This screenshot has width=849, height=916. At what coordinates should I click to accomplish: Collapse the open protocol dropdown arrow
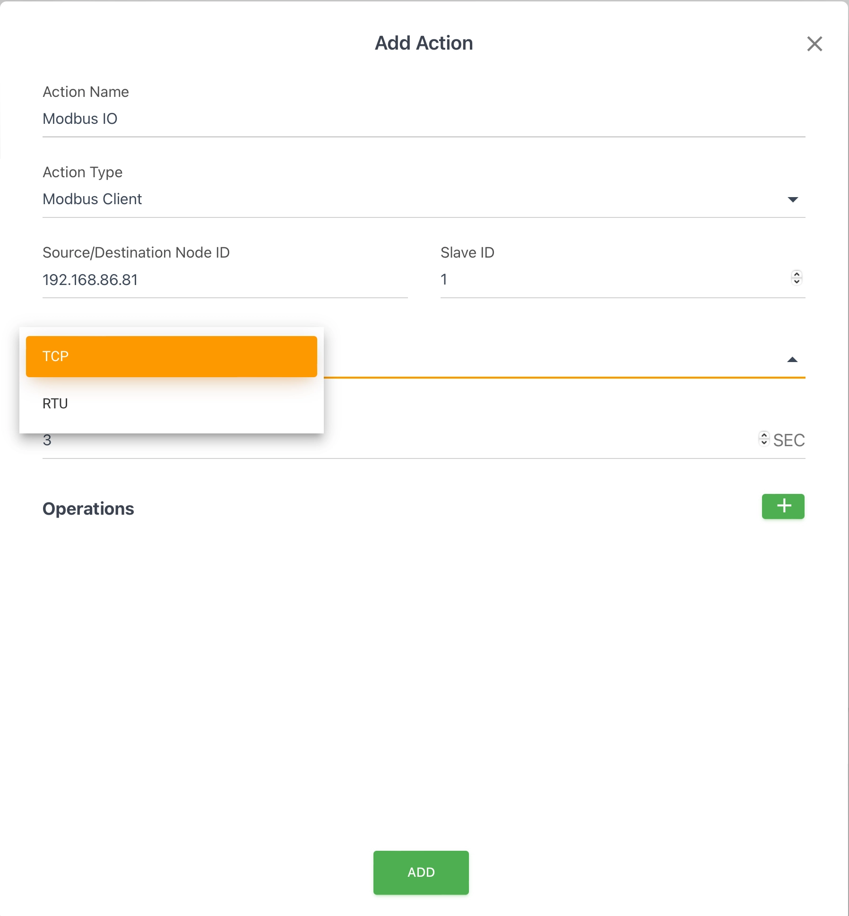[x=792, y=360]
